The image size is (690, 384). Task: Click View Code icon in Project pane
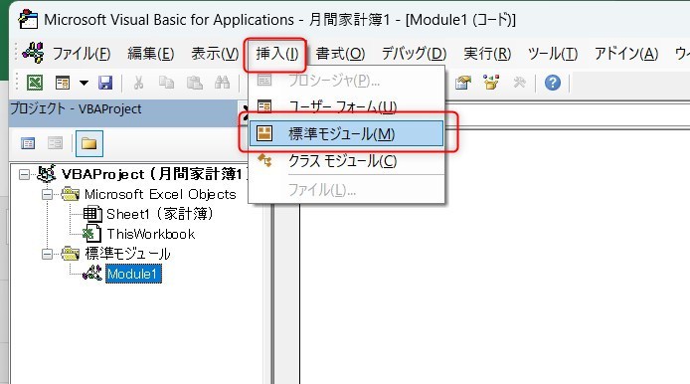(x=28, y=143)
